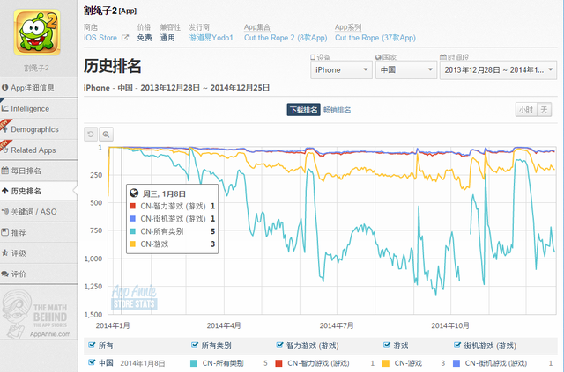Toggle the 智力游戏 (游戏) checkbox
This screenshot has width=564, height=372.
pos(279,345)
